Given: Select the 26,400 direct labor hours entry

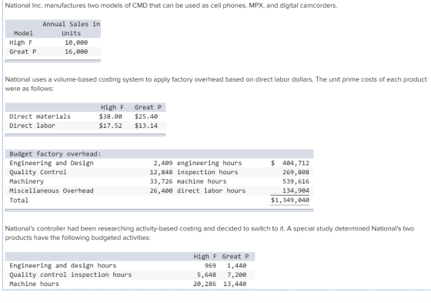Looking at the screenshot, I should point(198,190).
